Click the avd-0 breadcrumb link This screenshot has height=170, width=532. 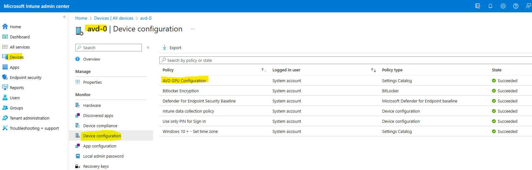pyautogui.click(x=146, y=18)
